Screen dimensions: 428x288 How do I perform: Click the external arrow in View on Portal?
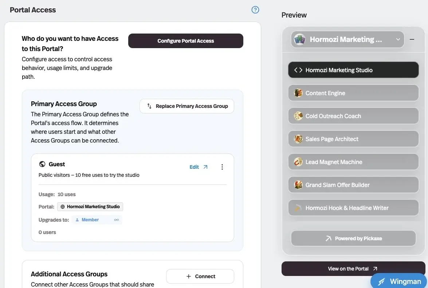[x=375, y=269]
